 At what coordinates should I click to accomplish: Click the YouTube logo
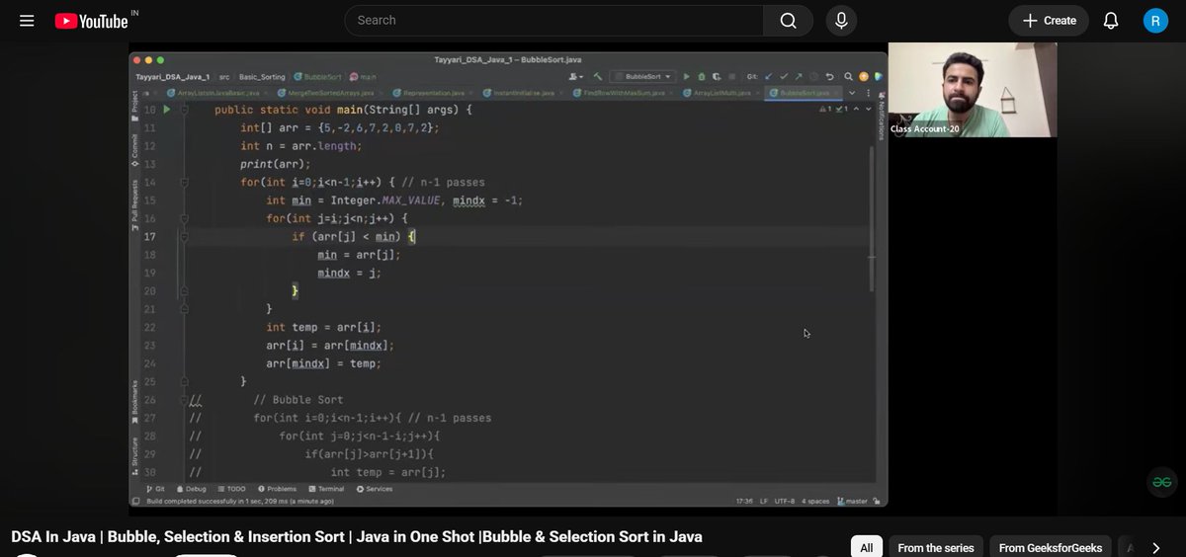[x=91, y=21]
